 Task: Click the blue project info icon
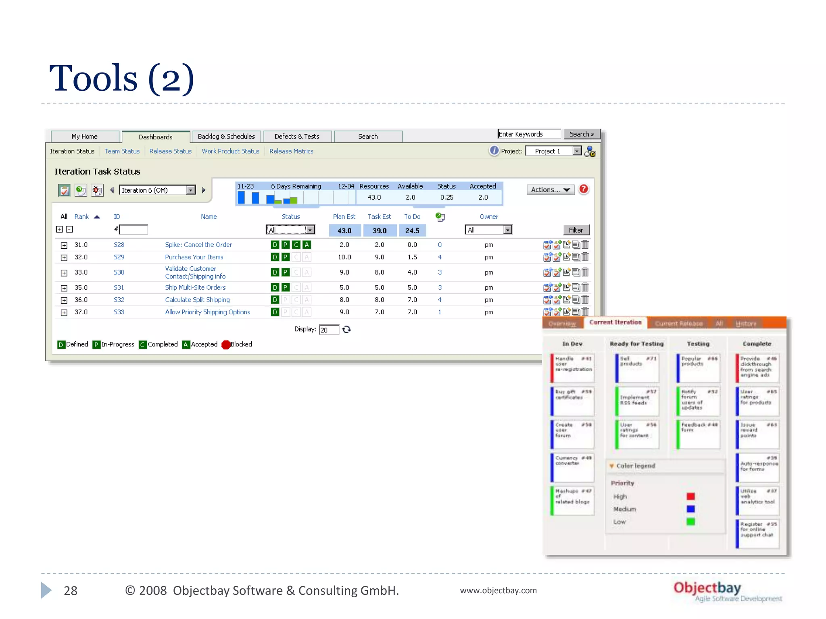[494, 151]
